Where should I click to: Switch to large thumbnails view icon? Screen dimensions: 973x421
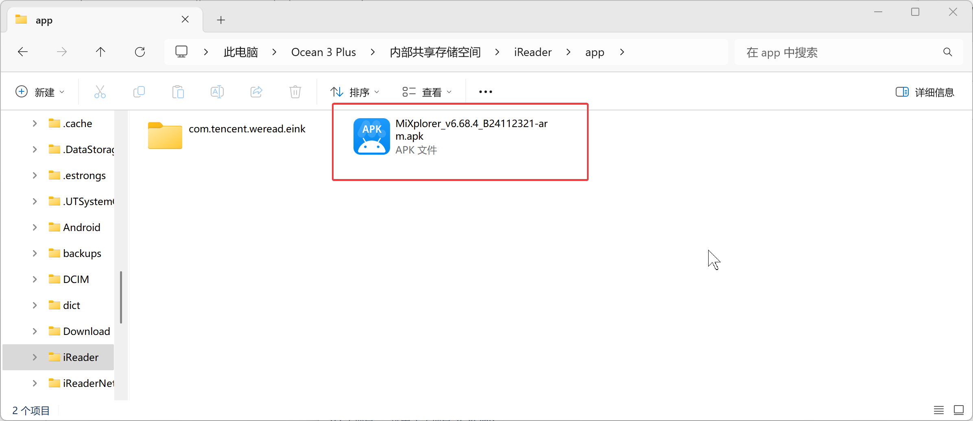959,410
